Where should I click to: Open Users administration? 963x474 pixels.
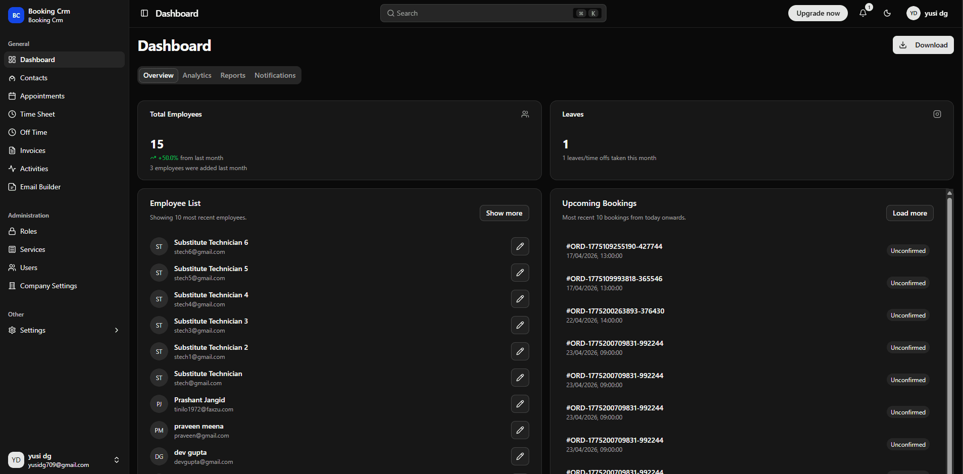tap(64, 268)
